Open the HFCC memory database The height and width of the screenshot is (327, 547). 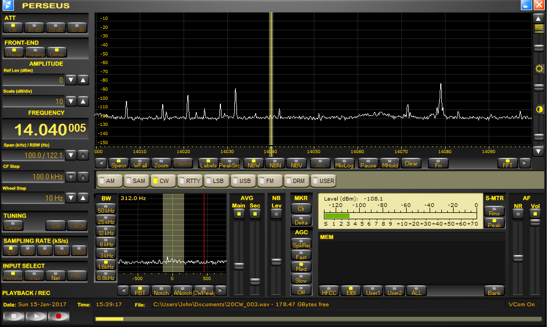click(x=329, y=291)
